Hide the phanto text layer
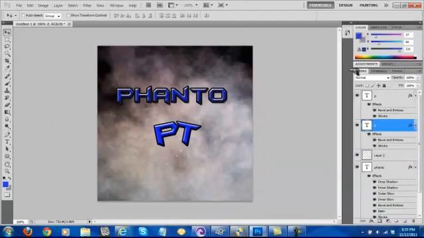This screenshot has width=424, height=238. 357,167
